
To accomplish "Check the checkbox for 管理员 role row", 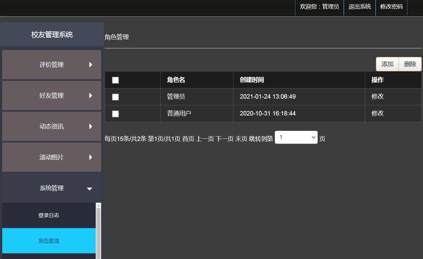I will click(x=115, y=97).
